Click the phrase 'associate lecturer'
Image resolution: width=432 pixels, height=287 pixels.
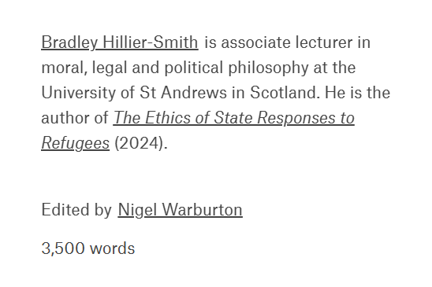286,42
